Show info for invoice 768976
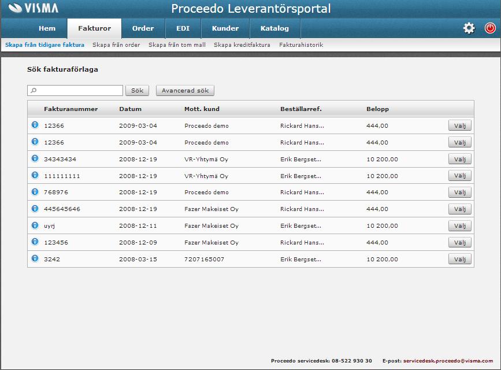This screenshot has height=370, width=501. pos(35,191)
